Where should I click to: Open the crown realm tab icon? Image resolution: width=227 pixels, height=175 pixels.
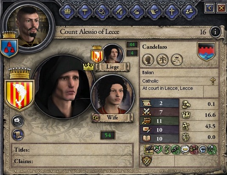coord(67,11)
